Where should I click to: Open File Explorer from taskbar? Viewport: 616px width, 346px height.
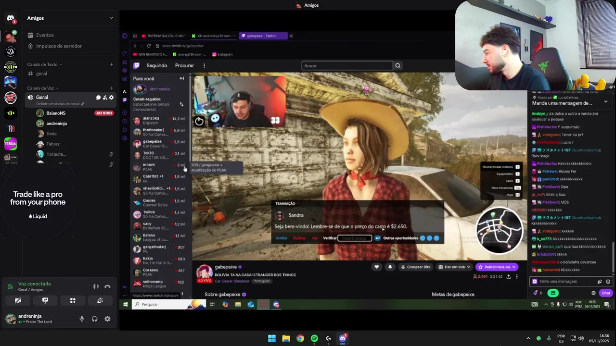click(286, 338)
